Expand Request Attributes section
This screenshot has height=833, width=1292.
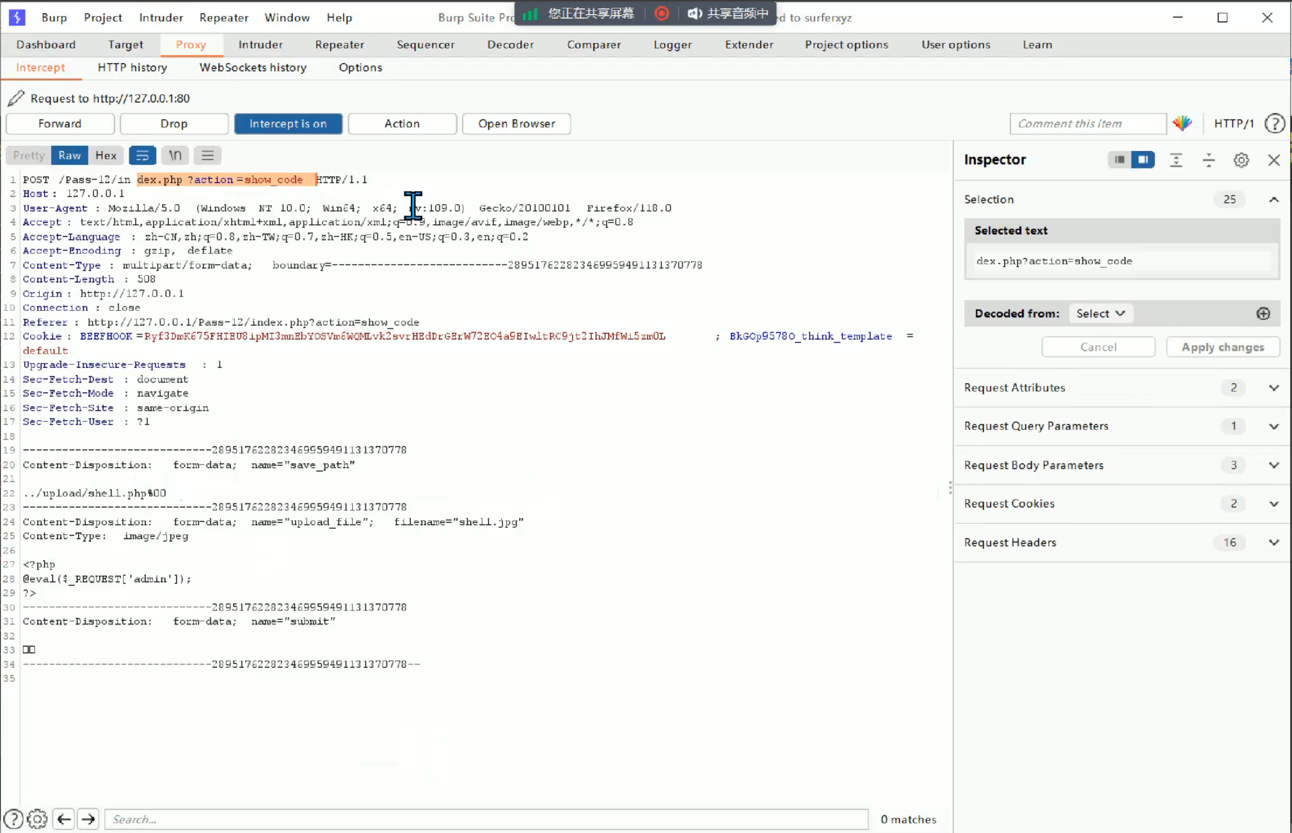click(x=1273, y=388)
